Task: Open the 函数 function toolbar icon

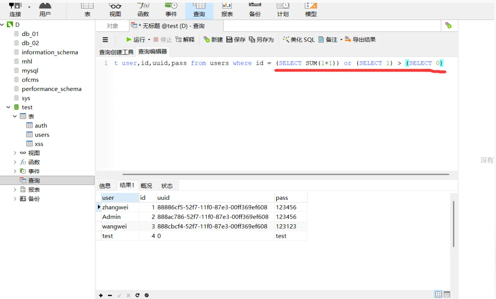Action: point(143,9)
